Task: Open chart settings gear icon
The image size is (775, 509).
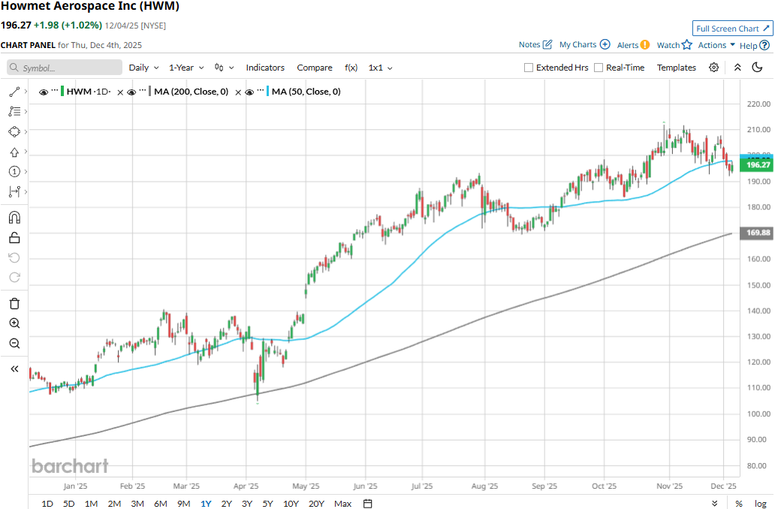Action: (713, 68)
